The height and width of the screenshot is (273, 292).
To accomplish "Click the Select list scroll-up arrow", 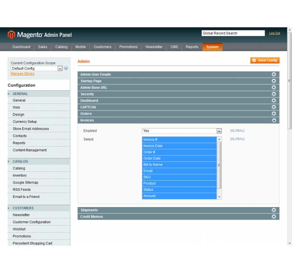I will pos(219,139).
